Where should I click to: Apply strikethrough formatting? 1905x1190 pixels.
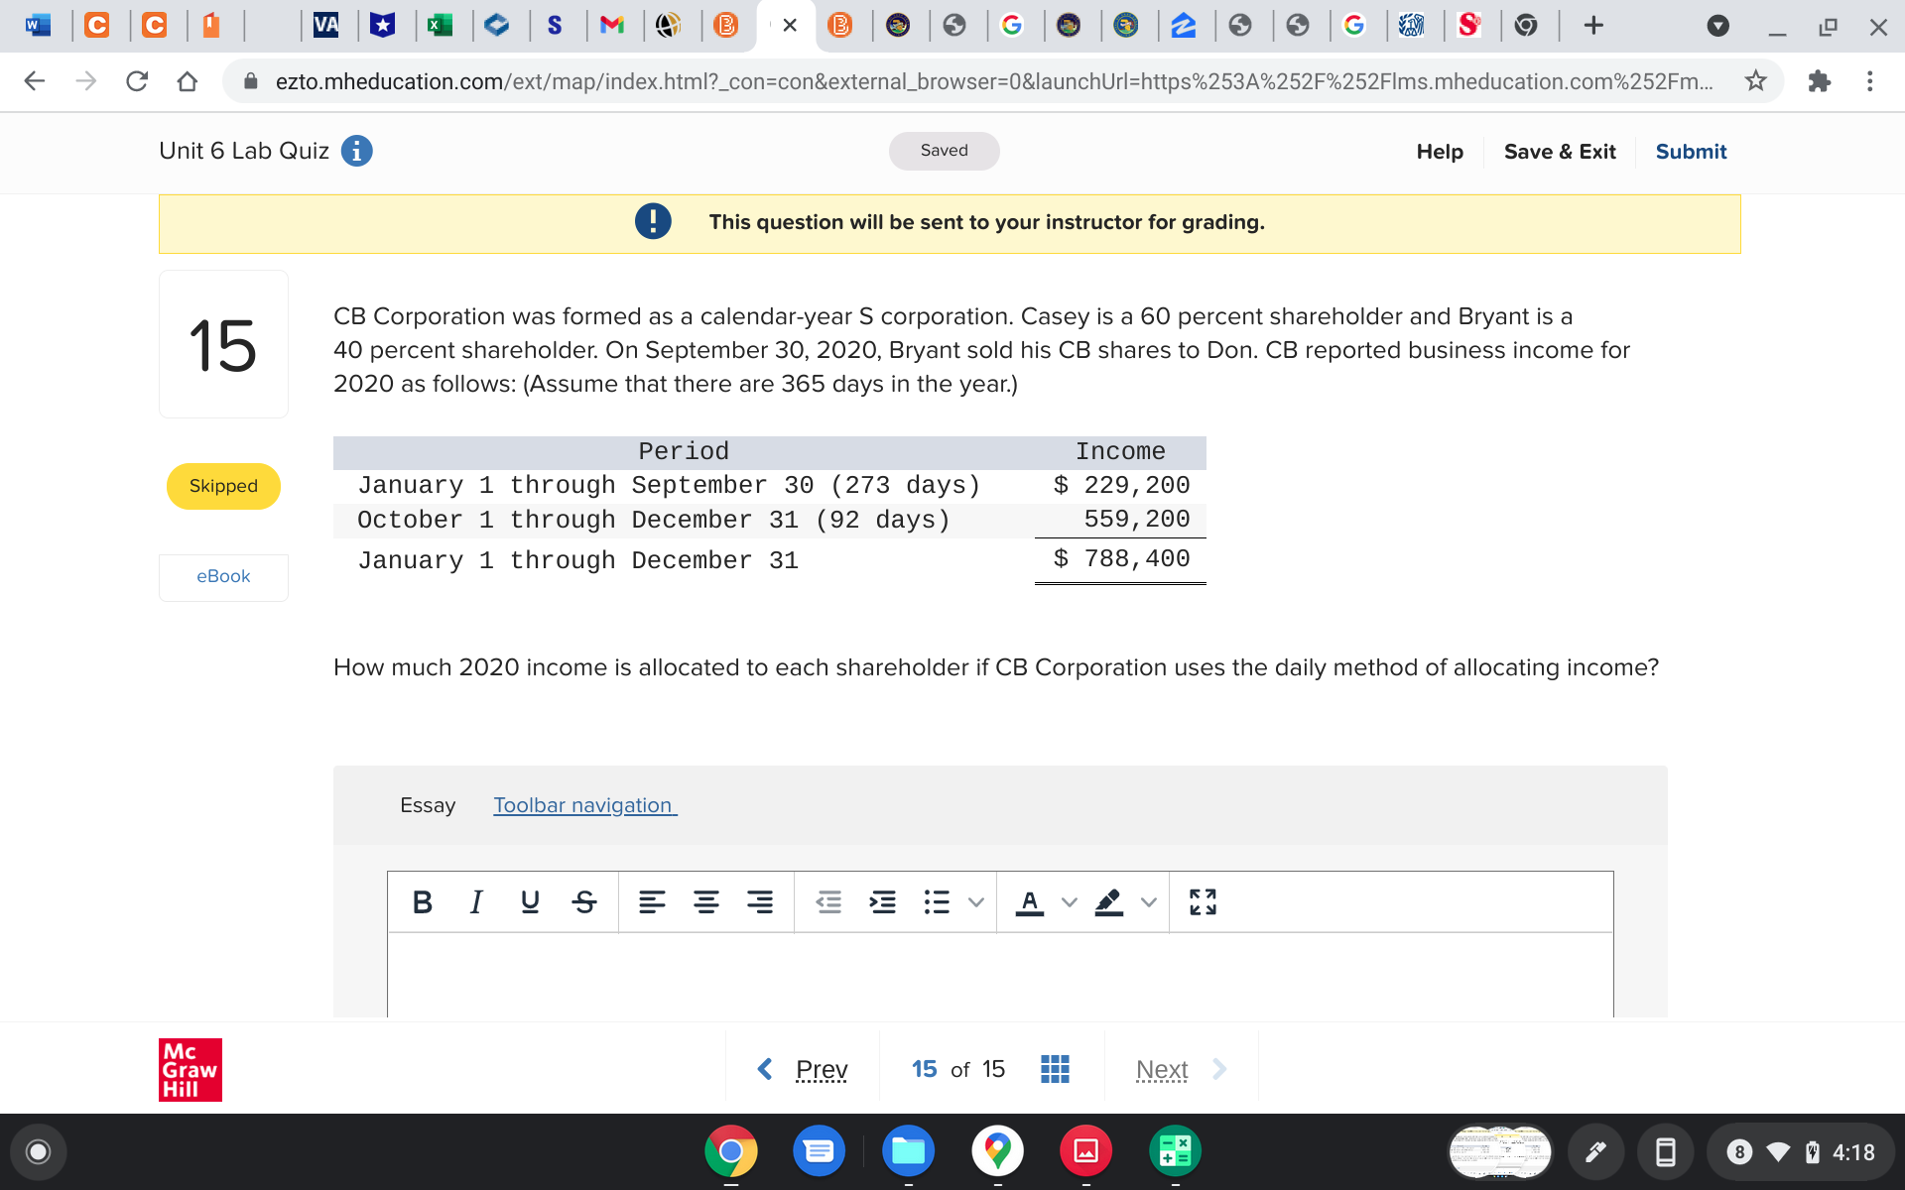[x=584, y=901]
